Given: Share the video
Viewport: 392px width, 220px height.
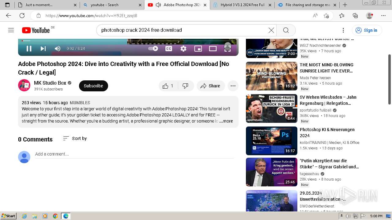Looking at the screenshot, I should (x=211, y=86).
